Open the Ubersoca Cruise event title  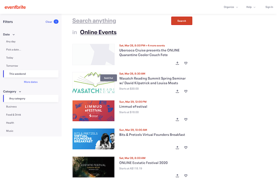149,53
